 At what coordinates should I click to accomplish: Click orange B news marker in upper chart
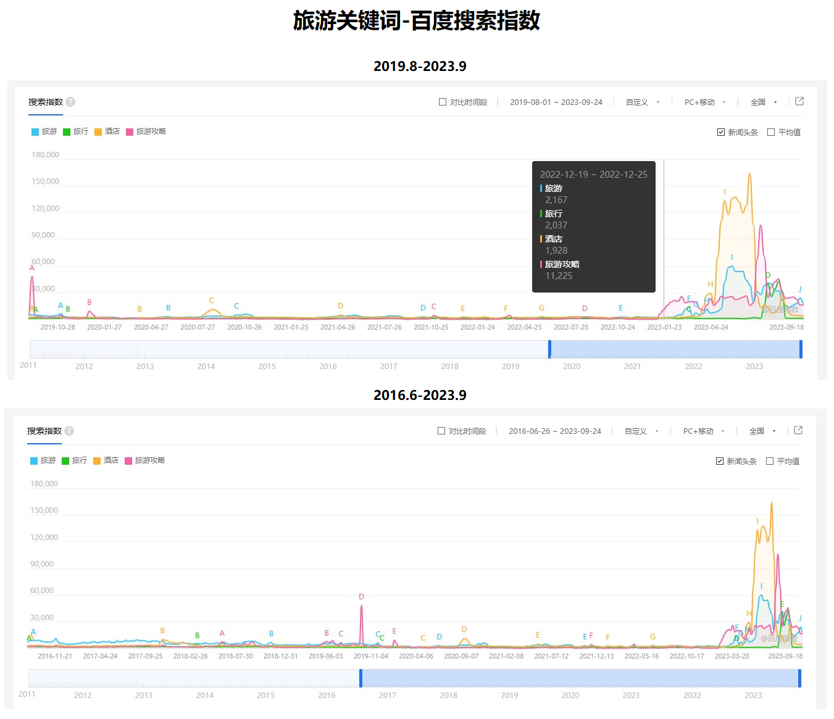pos(140,309)
